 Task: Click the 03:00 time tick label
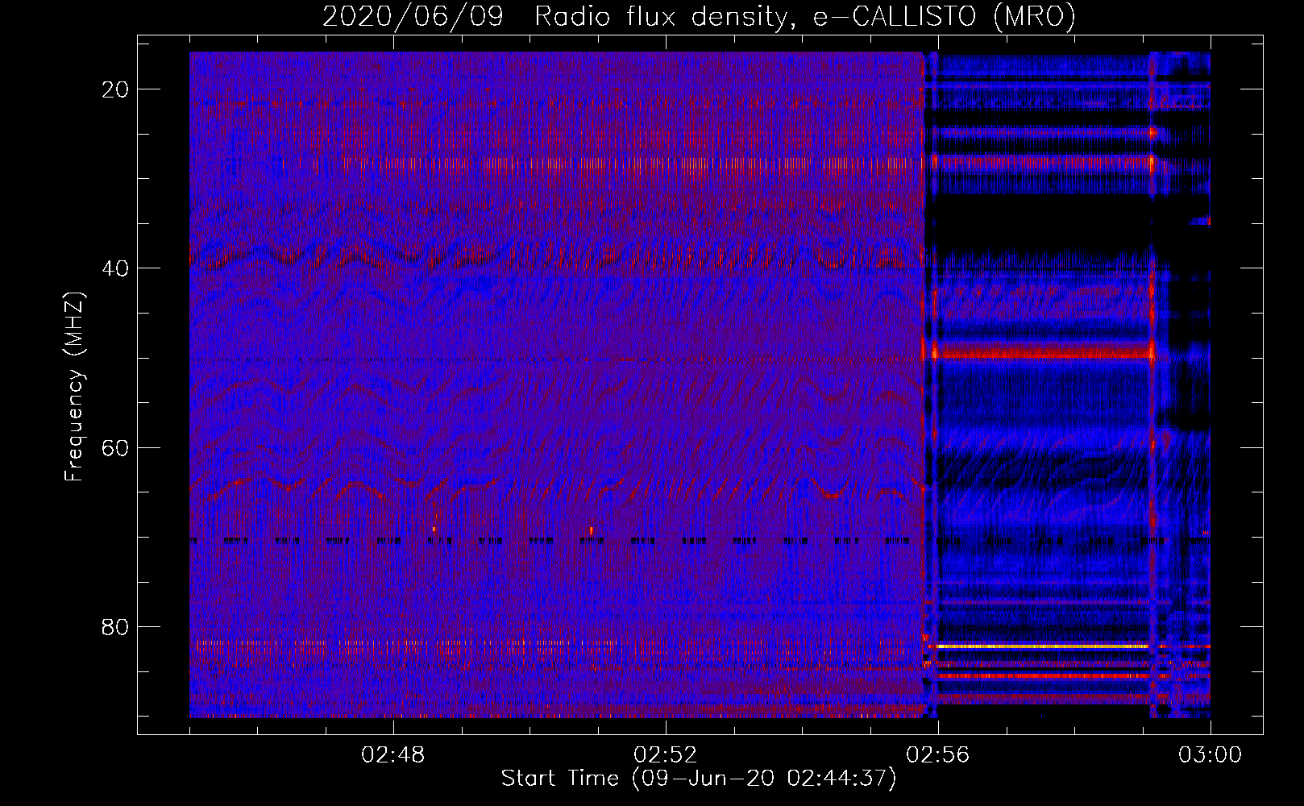coord(1210,755)
